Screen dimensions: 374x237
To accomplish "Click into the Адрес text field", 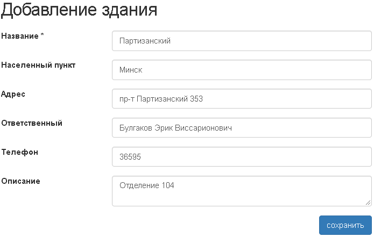I will pyautogui.click(x=242, y=99).
